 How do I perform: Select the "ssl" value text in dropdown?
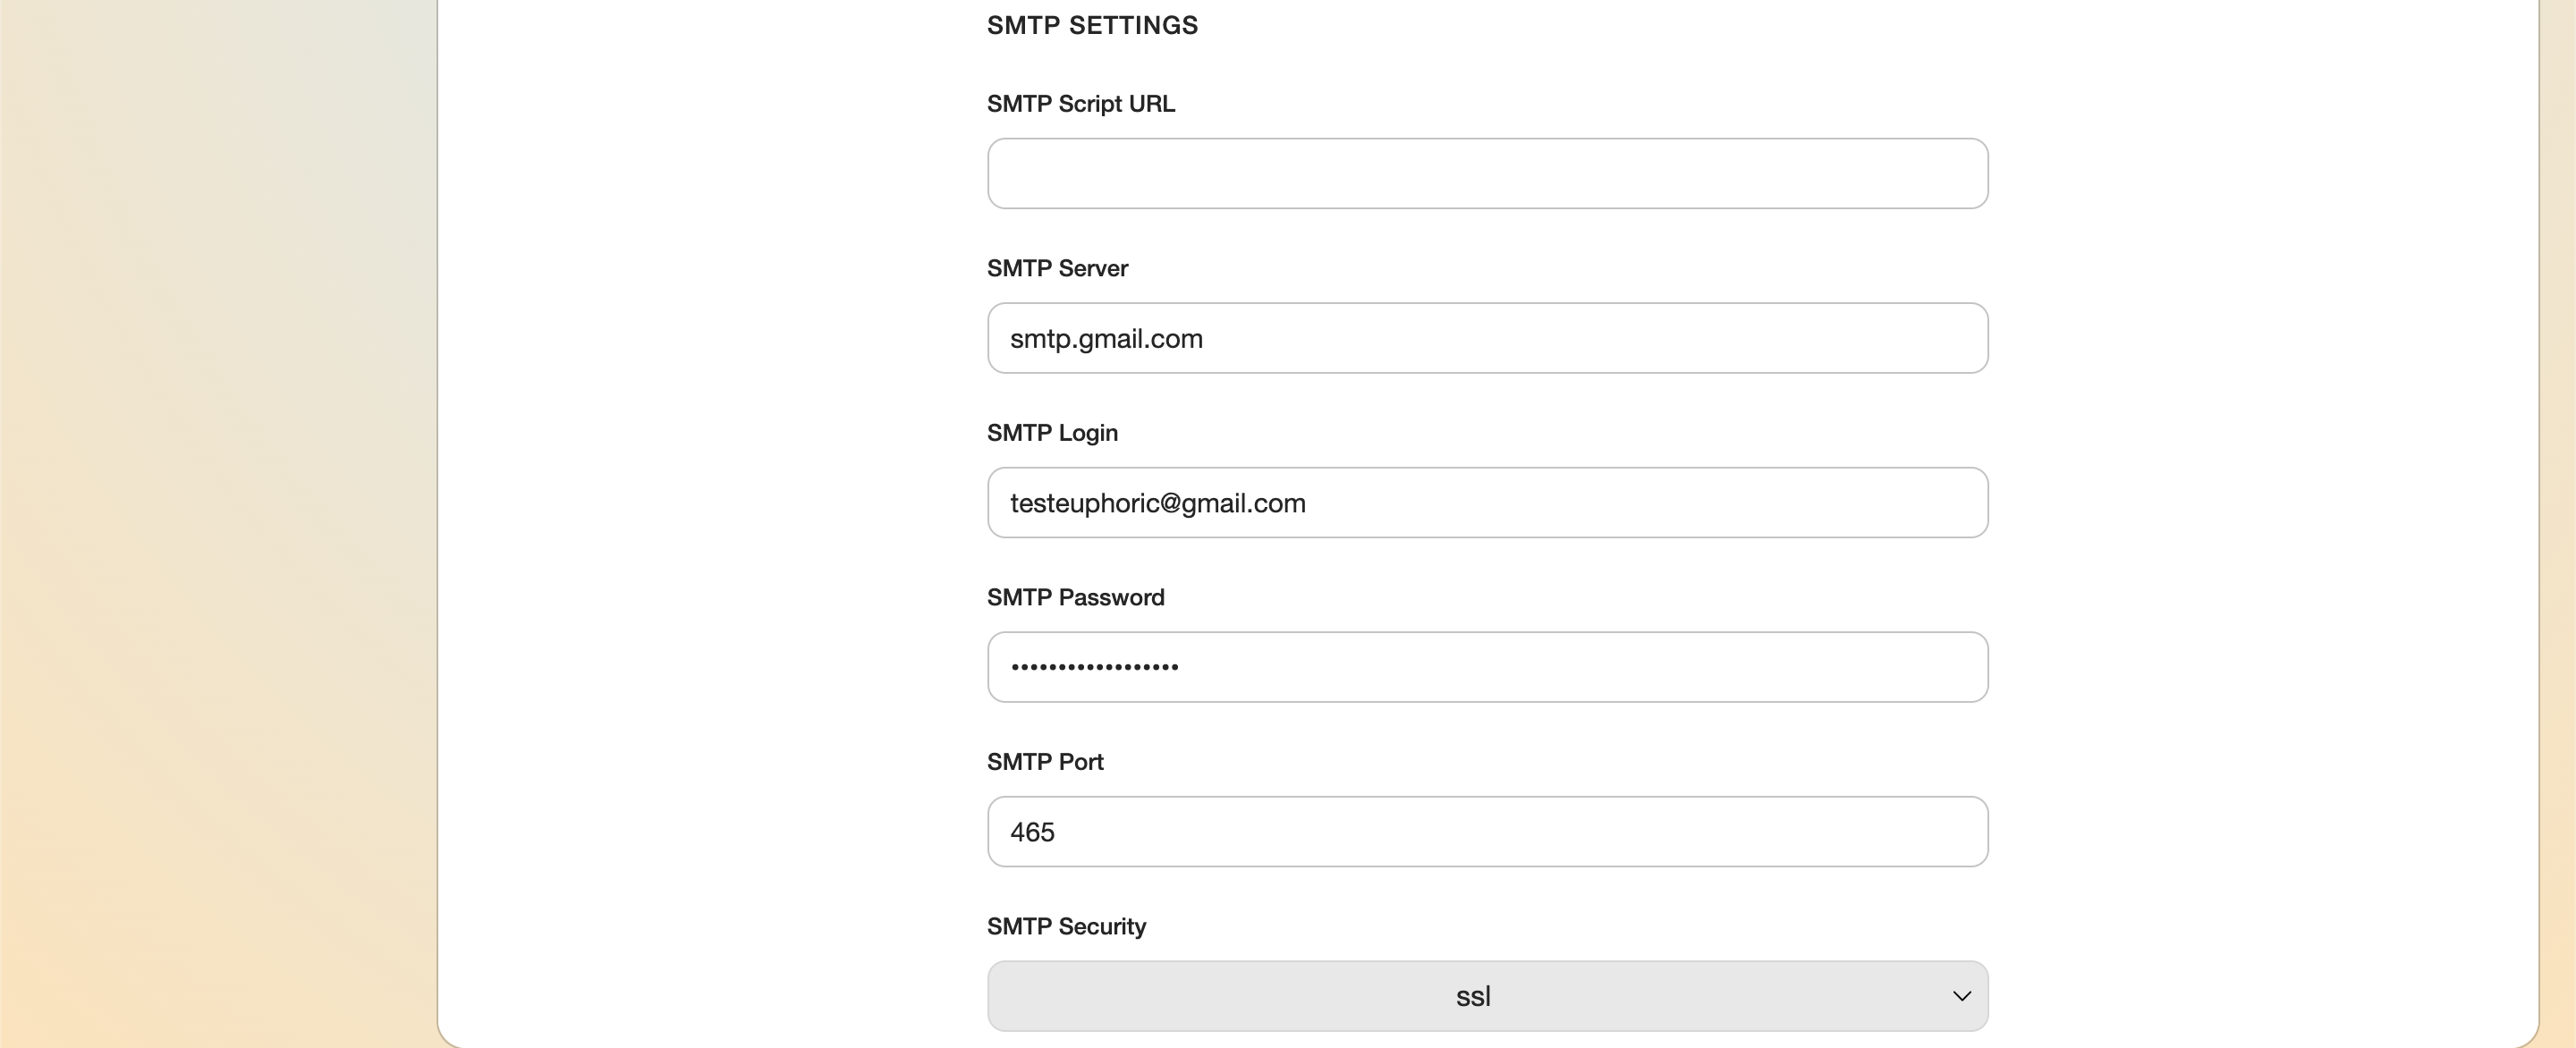point(1473,996)
